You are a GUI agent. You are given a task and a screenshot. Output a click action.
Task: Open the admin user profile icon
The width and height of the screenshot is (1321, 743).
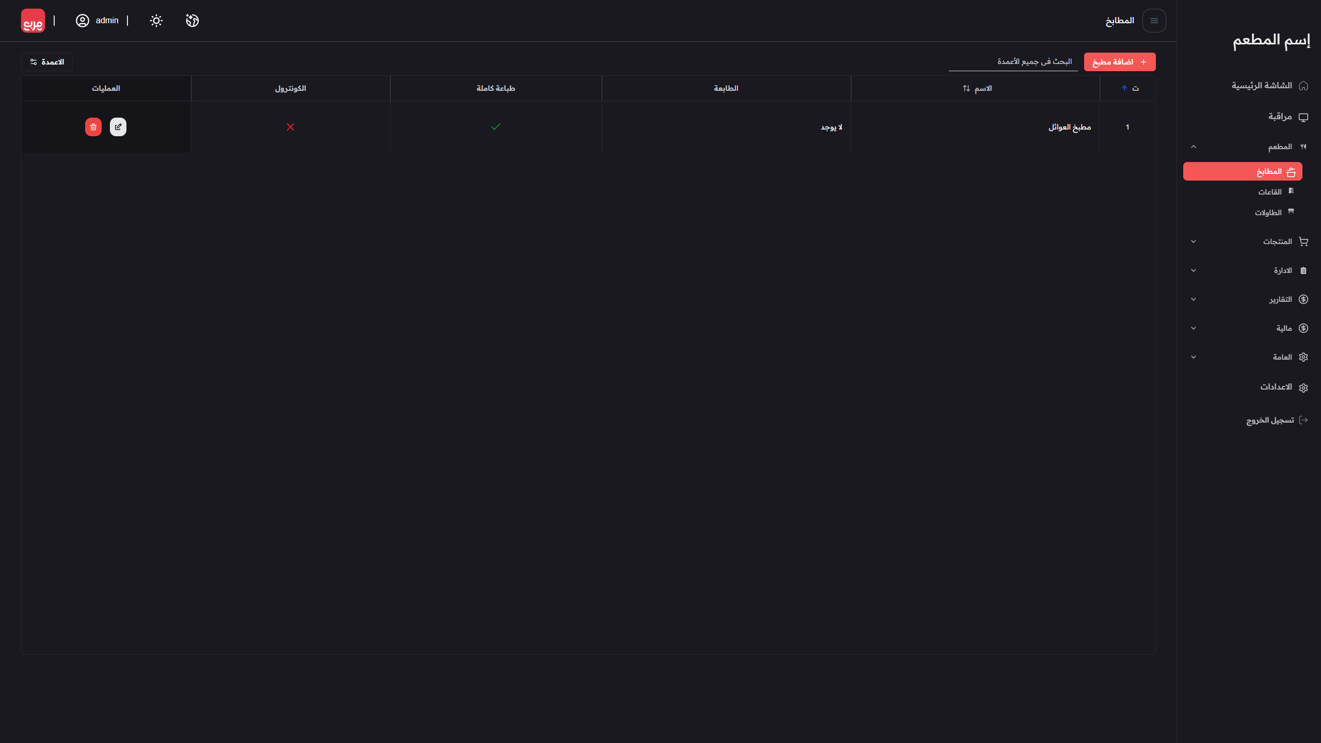pyautogui.click(x=83, y=21)
